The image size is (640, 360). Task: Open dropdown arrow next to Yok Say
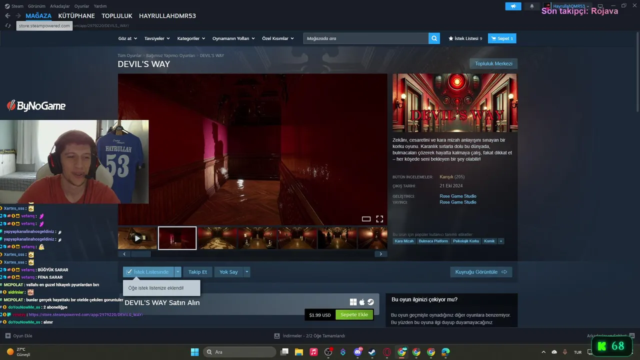[246, 272]
